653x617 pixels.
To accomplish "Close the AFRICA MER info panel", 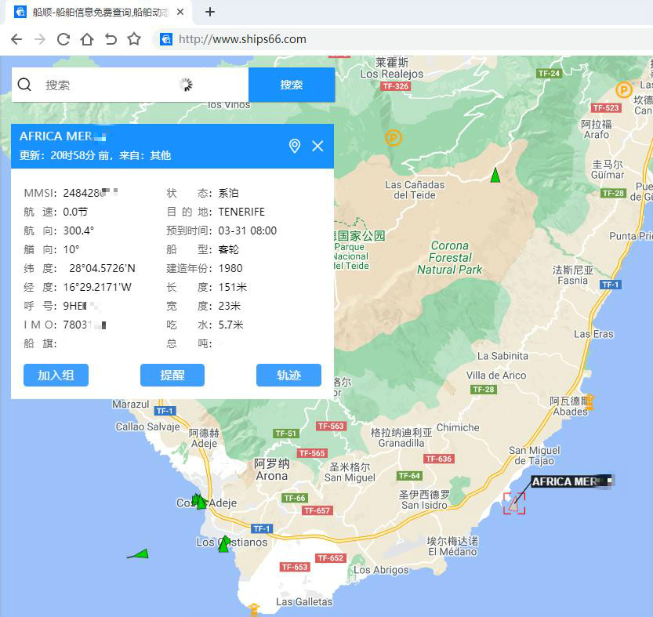I will (317, 146).
